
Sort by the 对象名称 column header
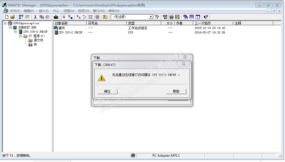(x=70, y=23)
